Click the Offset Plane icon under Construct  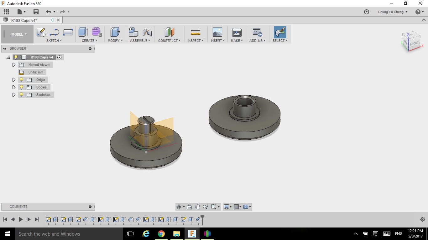[169, 32]
